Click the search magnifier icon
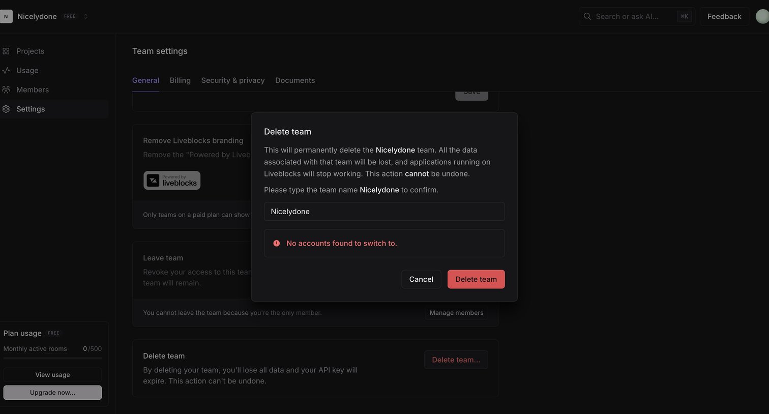 coord(587,16)
